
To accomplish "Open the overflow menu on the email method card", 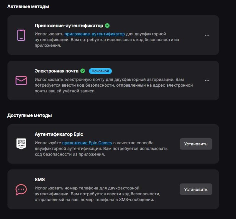I will (207, 80).
